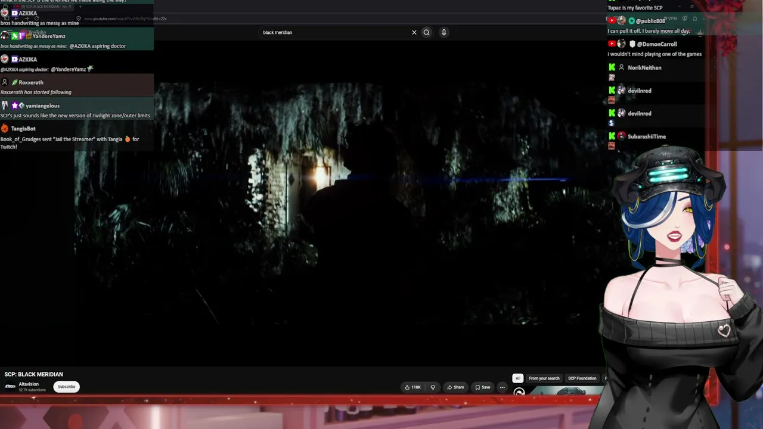This screenshot has width=763, height=429.
Task: Save the video to a playlist
Action: [483, 387]
